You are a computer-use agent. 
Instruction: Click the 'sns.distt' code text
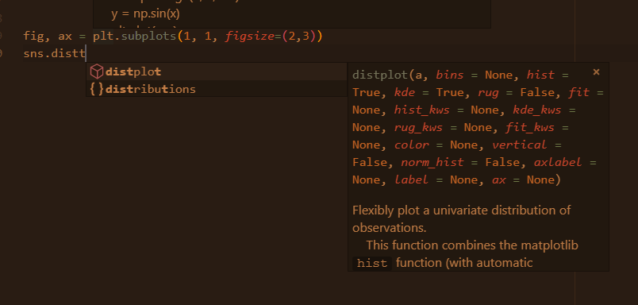pos(54,53)
